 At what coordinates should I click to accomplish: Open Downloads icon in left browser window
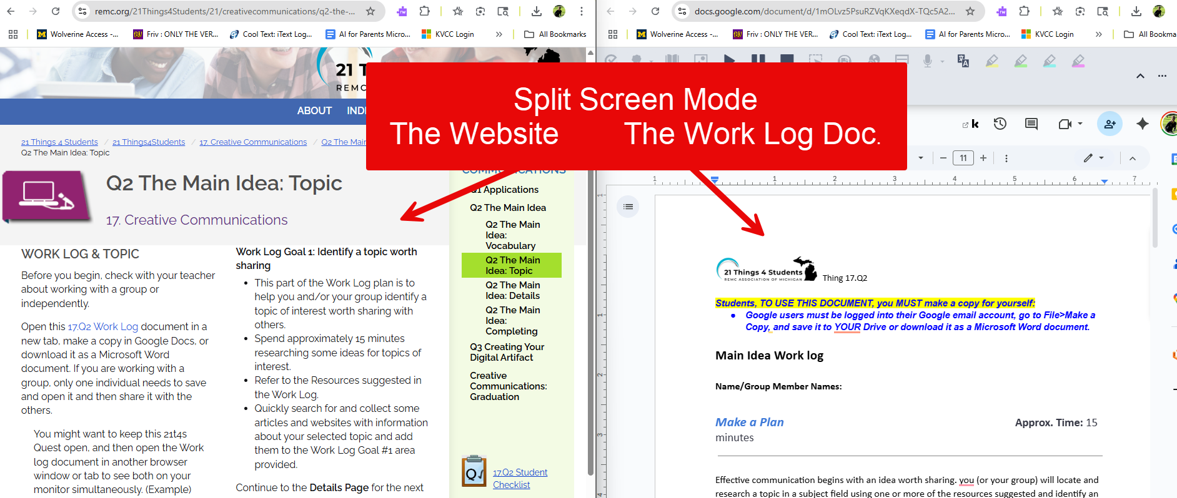click(x=537, y=11)
